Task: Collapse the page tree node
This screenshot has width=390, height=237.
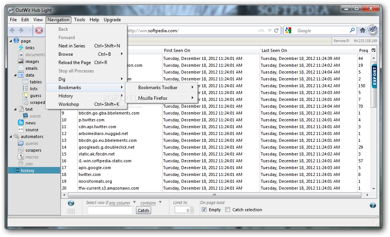Action: pyautogui.click(x=11, y=41)
